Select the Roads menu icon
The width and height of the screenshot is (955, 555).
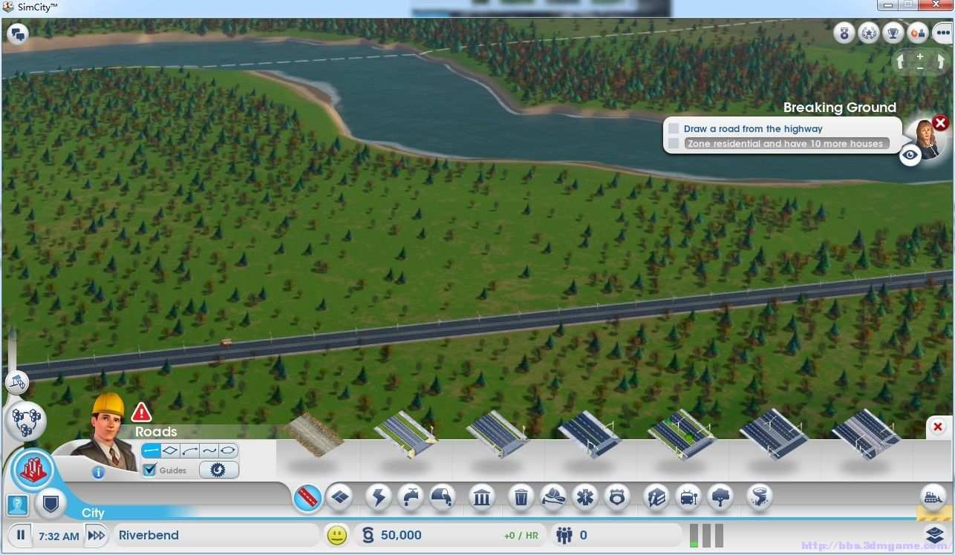(307, 498)
